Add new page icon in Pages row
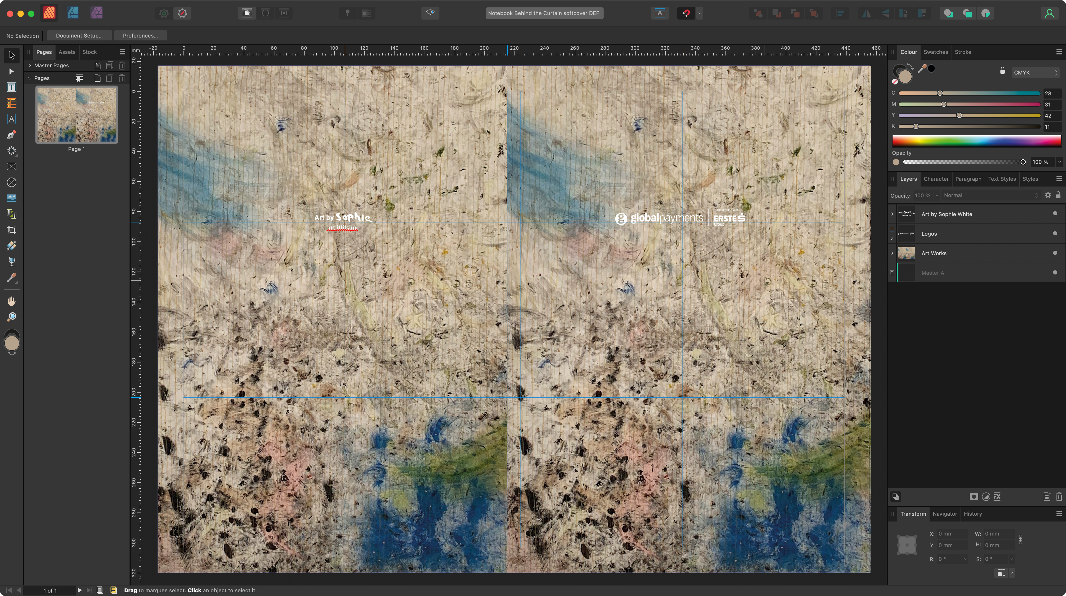This screenshot has width=1066, height=596. tap(97, 78)
